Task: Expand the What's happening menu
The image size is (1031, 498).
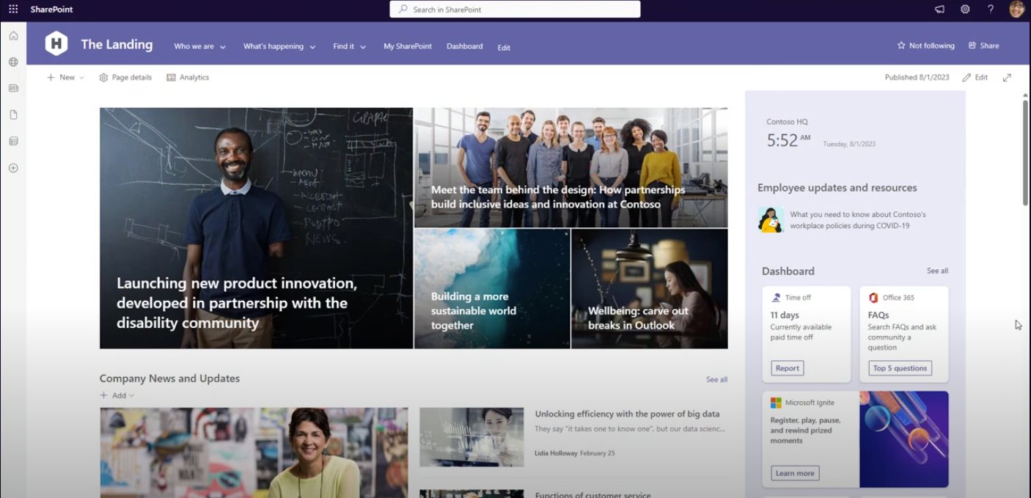Action: point(279,46)
